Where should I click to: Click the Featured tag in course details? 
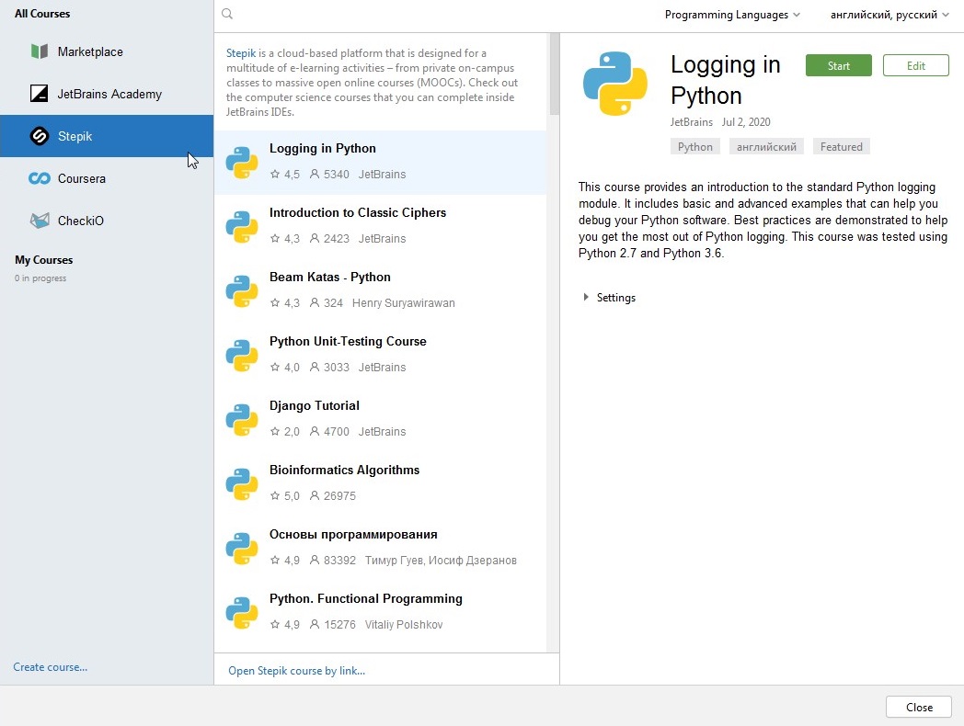[x=841, y=147]
